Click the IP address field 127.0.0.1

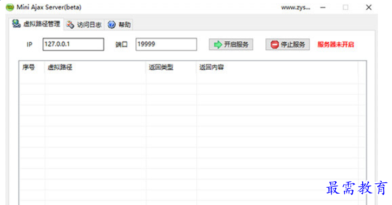click(73, 44)
